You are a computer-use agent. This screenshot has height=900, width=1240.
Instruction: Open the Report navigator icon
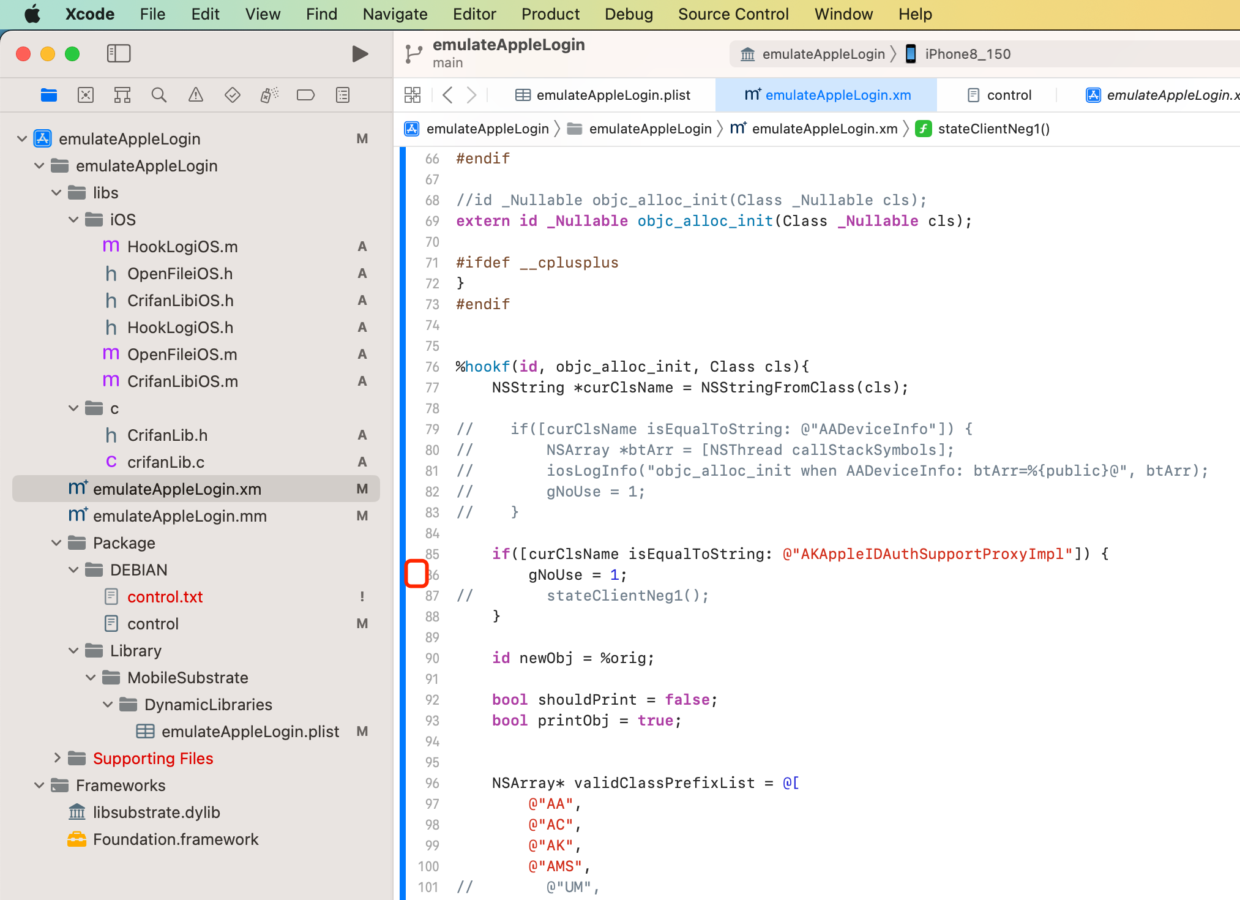pos(343,95)
